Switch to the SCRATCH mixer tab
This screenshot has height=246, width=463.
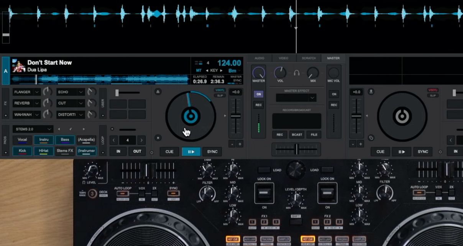309,58
